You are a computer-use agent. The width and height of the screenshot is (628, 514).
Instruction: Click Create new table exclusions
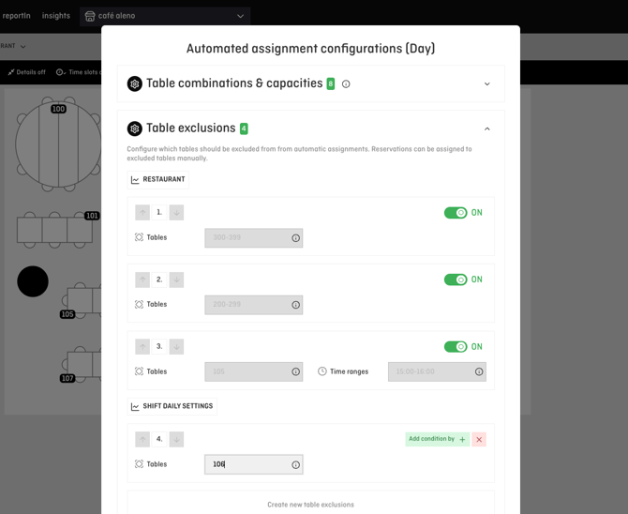tap(310, 505)
